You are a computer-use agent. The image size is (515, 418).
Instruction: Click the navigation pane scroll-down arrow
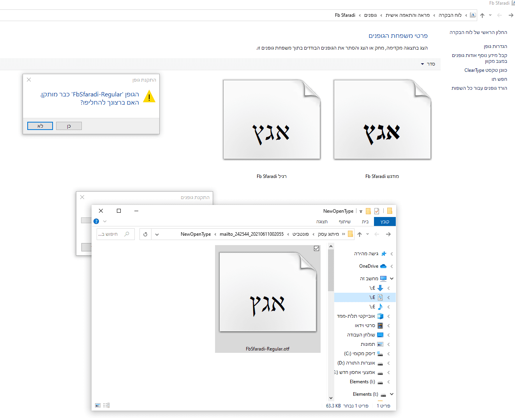tap(331, 398)
